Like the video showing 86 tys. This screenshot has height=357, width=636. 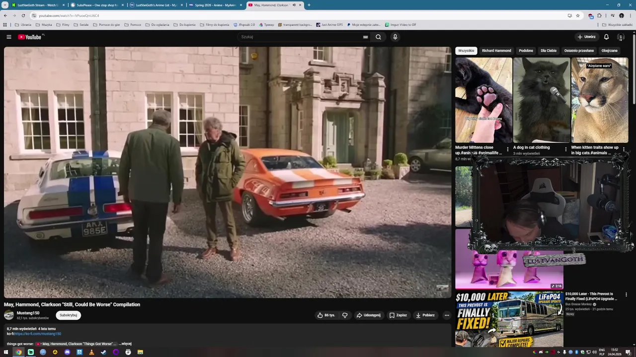[x=326, y=315]
